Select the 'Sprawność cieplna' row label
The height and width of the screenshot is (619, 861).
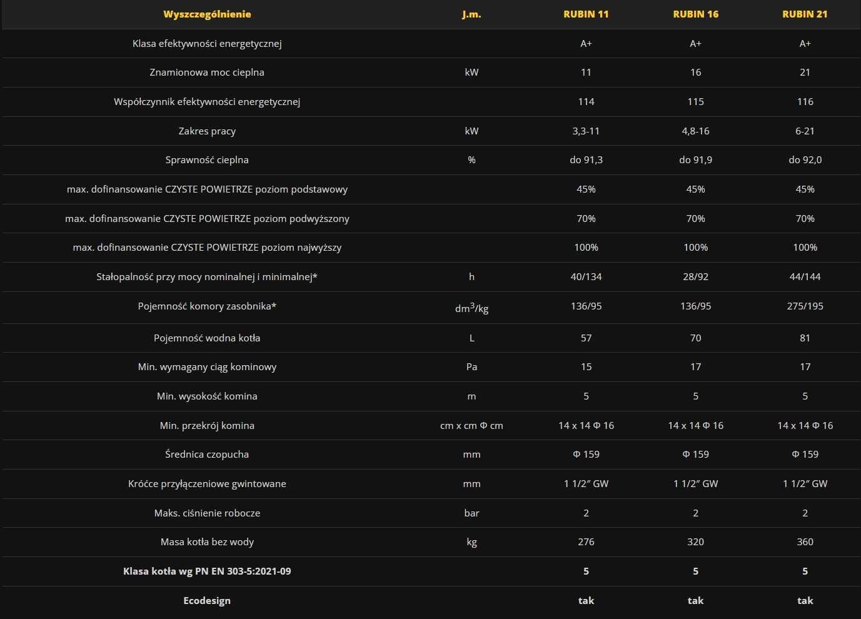click(x=207, y=160)
